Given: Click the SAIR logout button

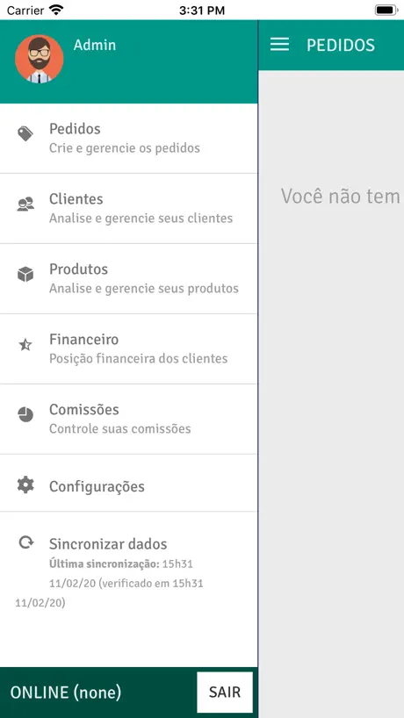Looking at the screenshot, I should pos(225,692).
